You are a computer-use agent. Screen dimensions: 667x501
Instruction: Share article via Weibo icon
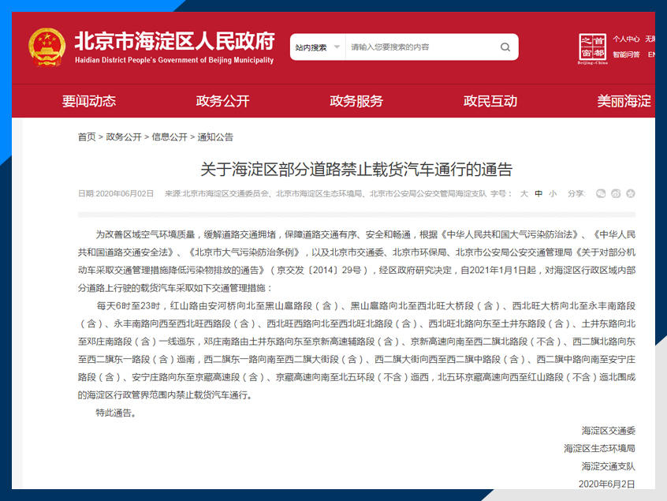point(616,193)
